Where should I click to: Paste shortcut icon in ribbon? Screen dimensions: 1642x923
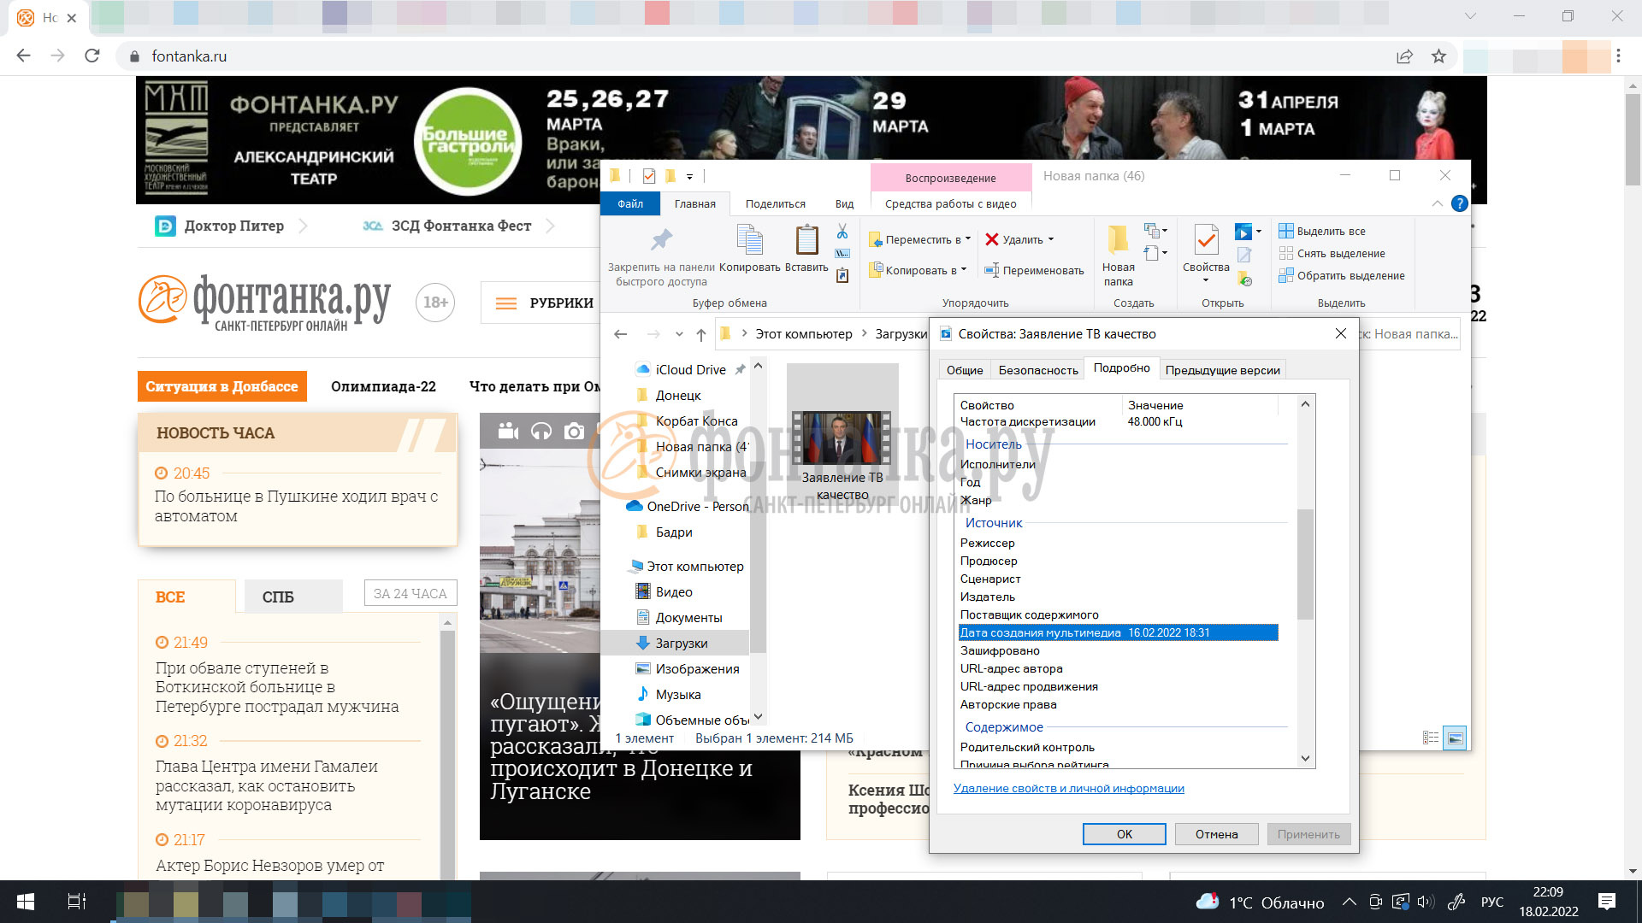click(842, 275)
